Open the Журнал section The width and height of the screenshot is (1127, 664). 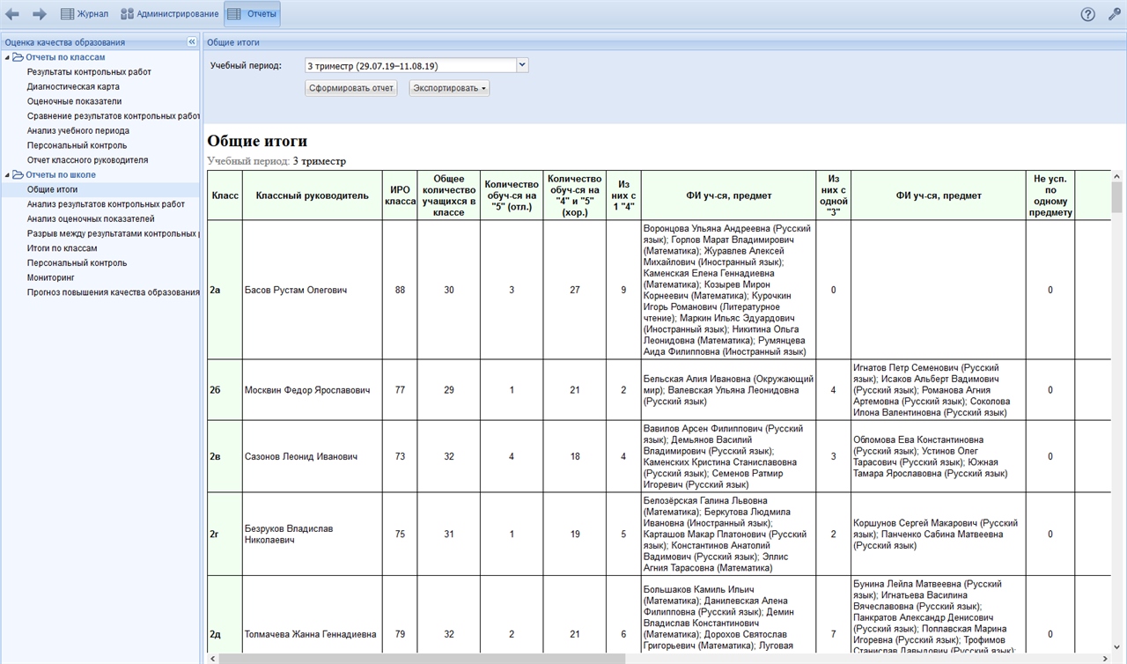pos(85,14)
